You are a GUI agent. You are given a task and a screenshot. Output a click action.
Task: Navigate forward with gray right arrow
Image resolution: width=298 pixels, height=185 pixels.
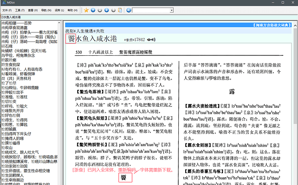(x=114, y=10)
